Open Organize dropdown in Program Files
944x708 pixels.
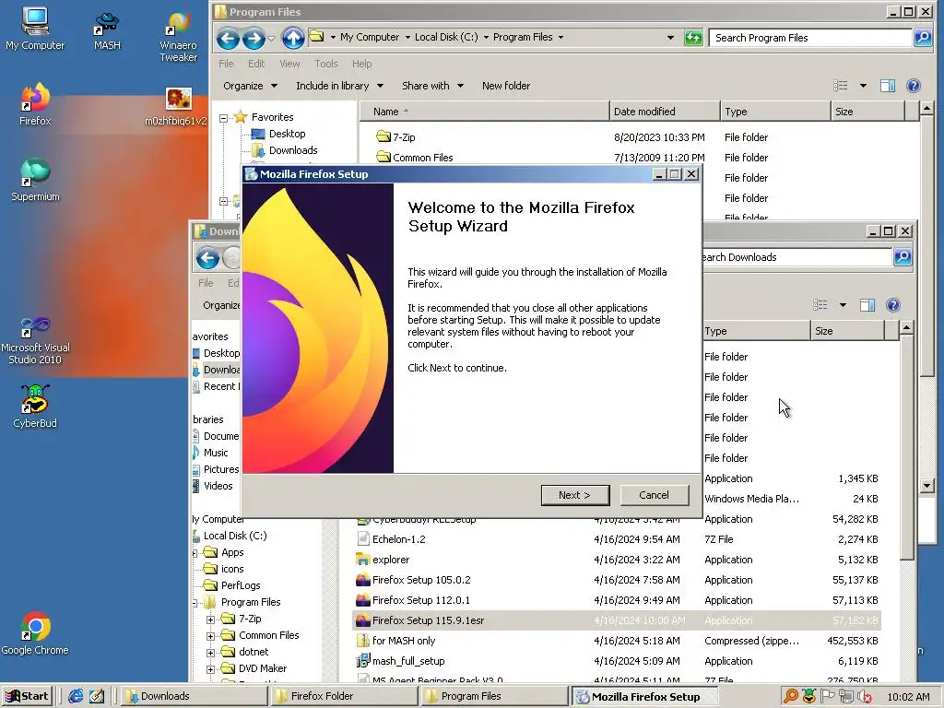pos(250,86)
